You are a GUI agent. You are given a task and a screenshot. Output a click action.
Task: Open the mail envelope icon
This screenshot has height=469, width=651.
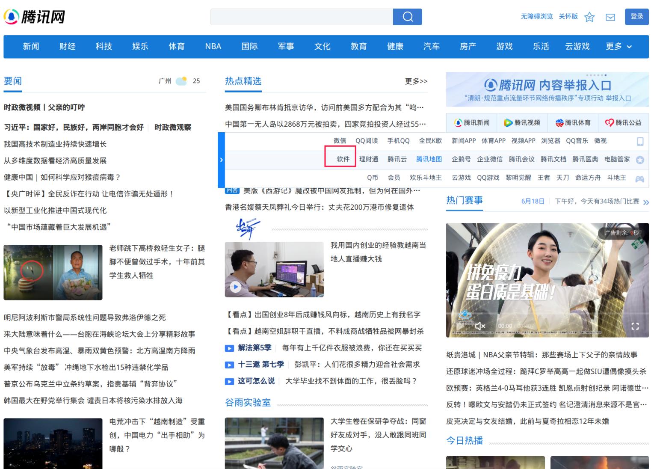click(610, 17)
